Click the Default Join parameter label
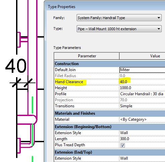Image resolution: width=165 pixels, height=162 pixels. tap(65, 70)
